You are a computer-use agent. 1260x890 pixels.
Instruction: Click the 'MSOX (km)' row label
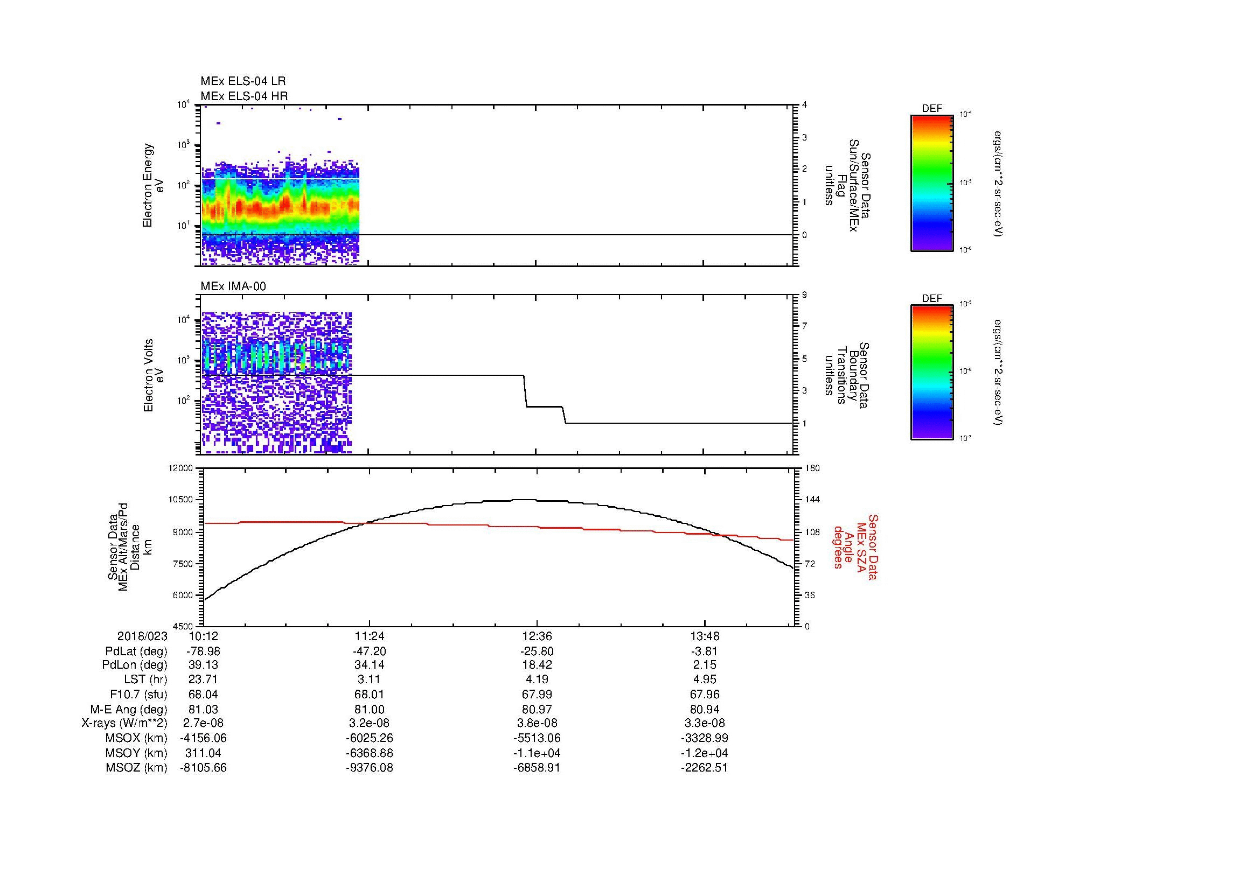coord(136,738)
